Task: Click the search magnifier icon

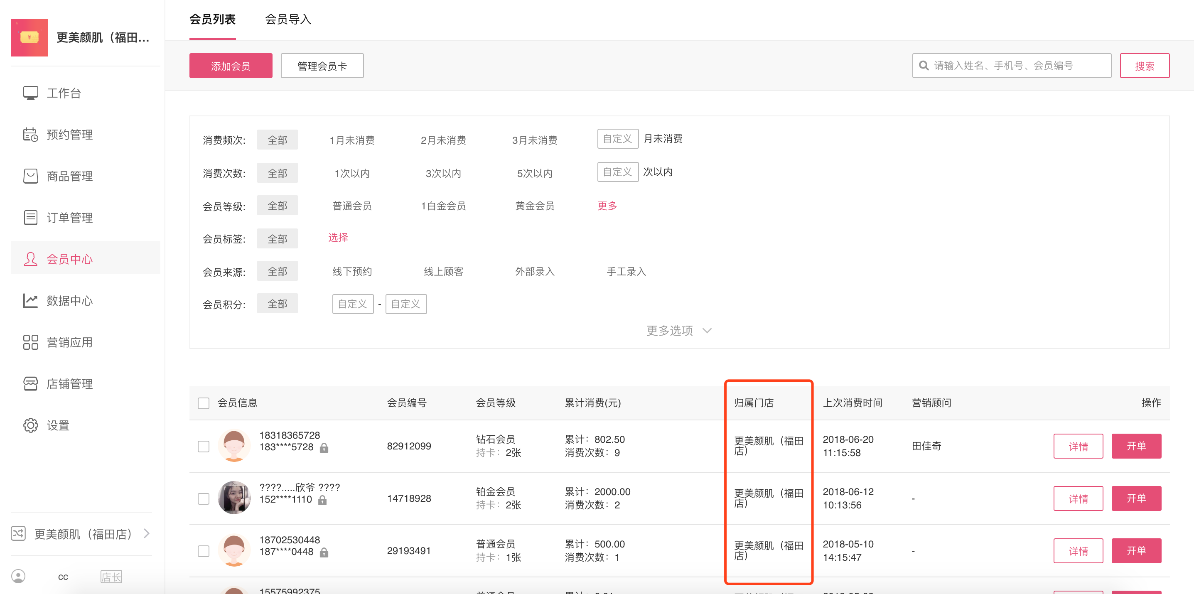Action: pyautogui.click(x=924, y=66)
